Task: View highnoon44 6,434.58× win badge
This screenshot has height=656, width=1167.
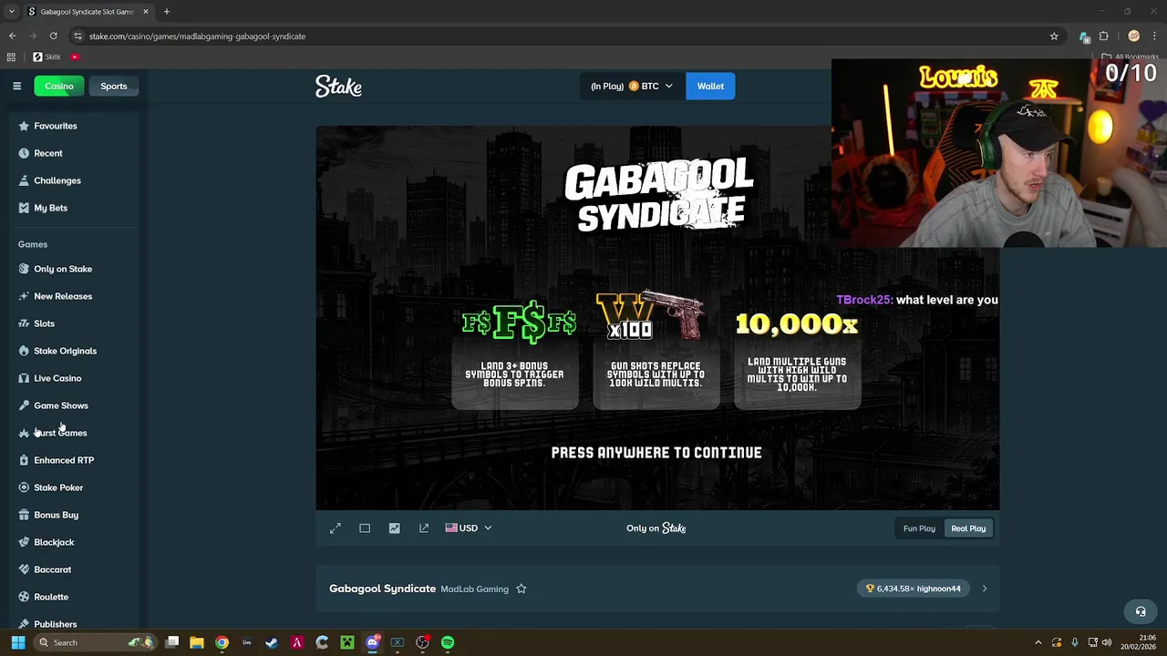Action: click(x=914, y=589)
